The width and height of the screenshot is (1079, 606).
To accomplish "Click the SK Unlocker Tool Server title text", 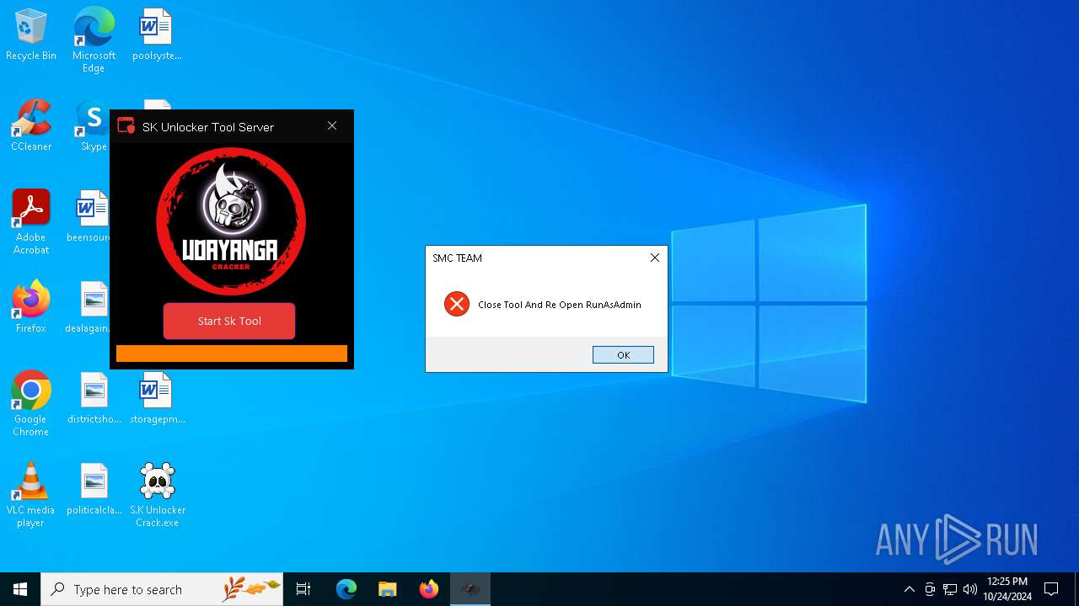I will click(x=208, y=127).
